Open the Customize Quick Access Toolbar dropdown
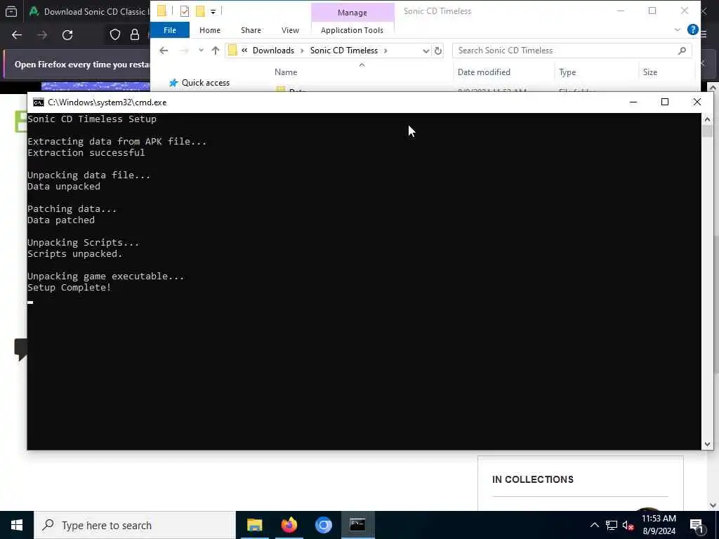Image resolution: width=719 pixels, height=539 pixels. (213, 11)
